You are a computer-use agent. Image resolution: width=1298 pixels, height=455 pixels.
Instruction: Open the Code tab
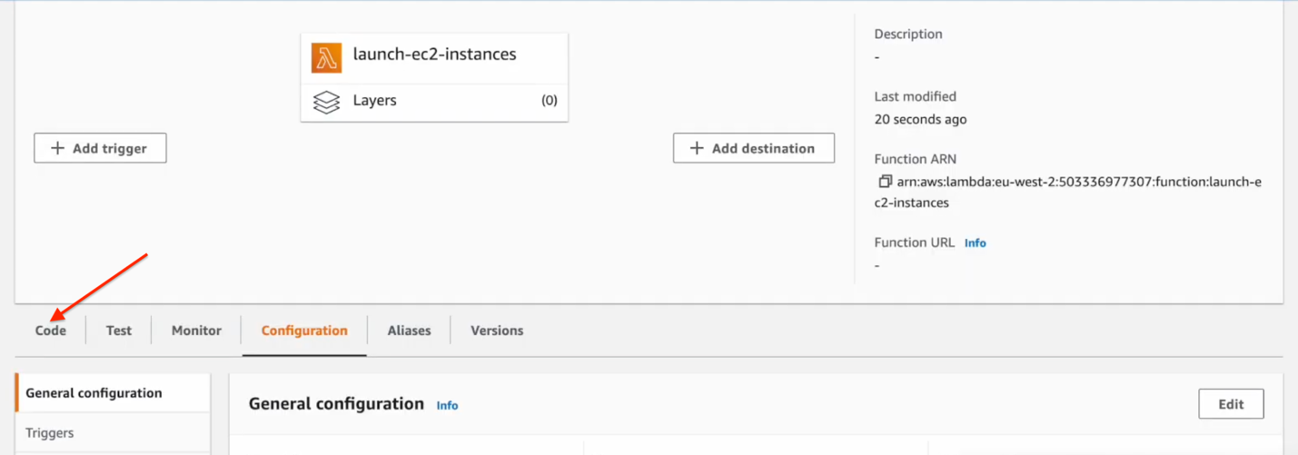pyautogui.click(x=51, y=331)
